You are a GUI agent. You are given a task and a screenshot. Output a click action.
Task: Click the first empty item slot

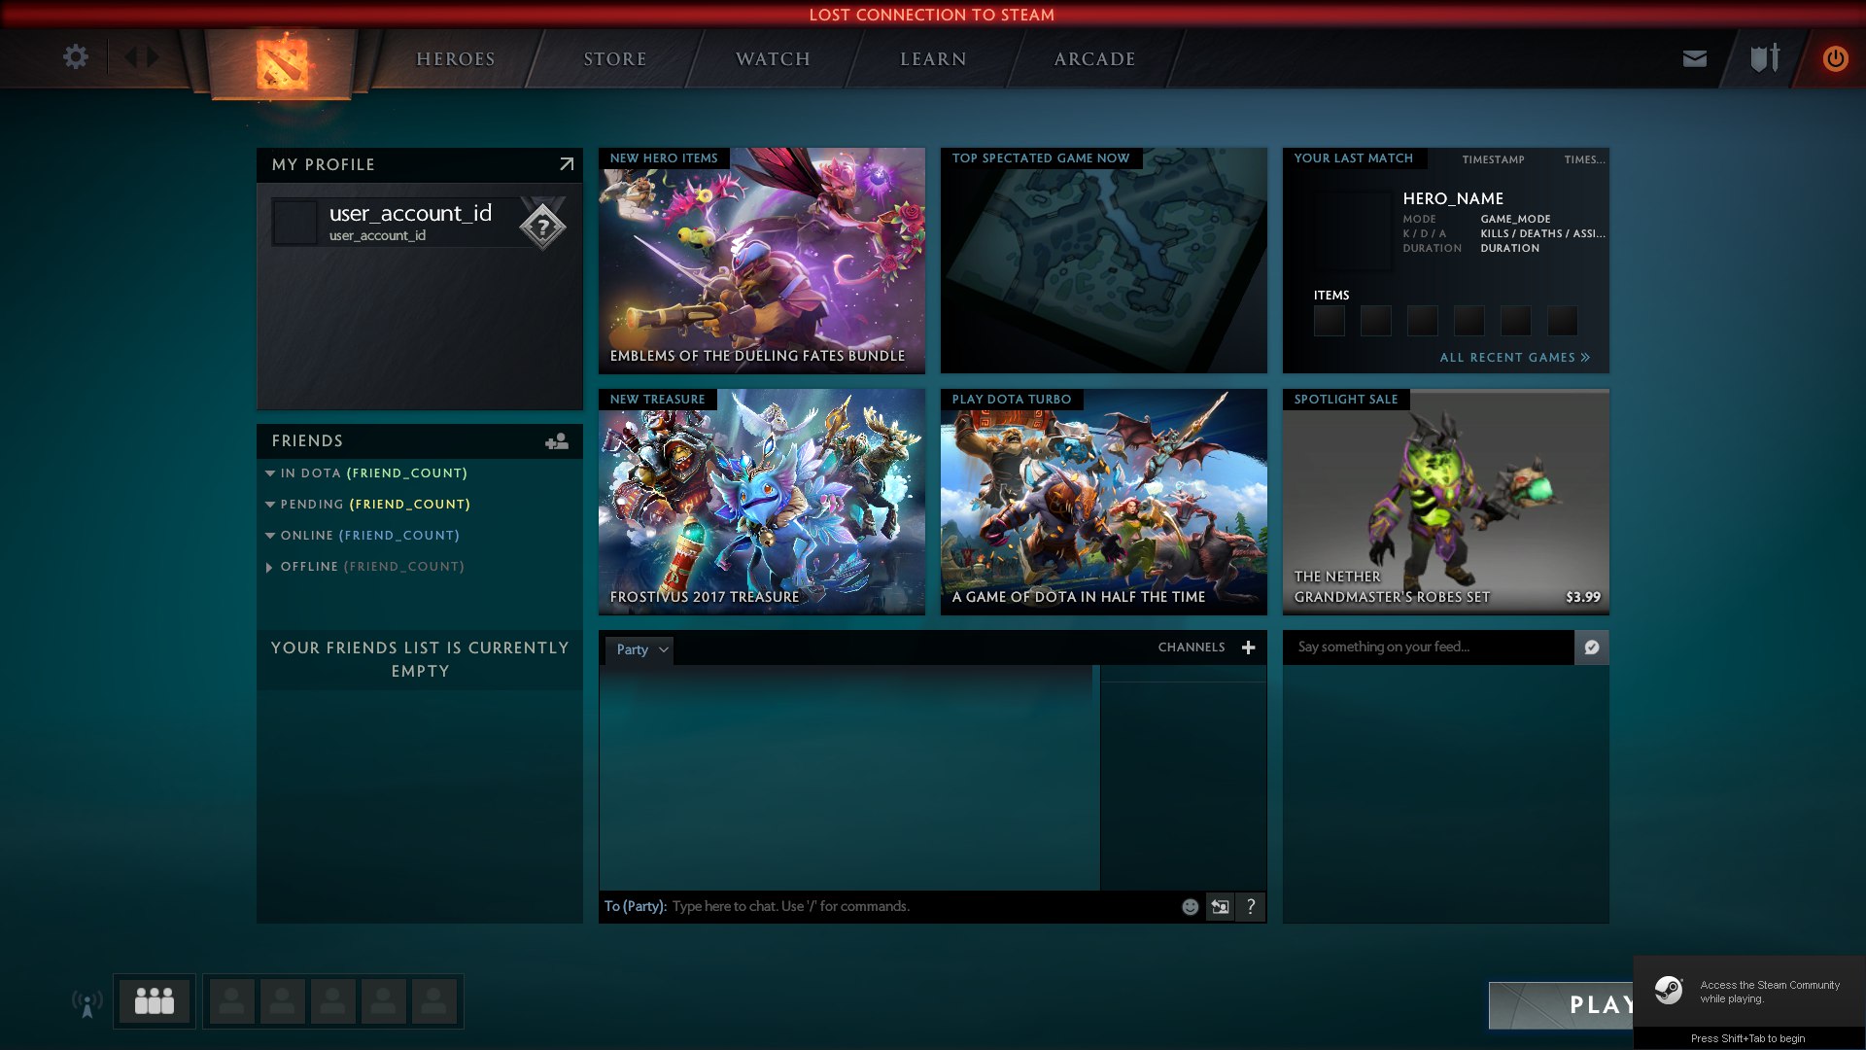(1330, 321)
